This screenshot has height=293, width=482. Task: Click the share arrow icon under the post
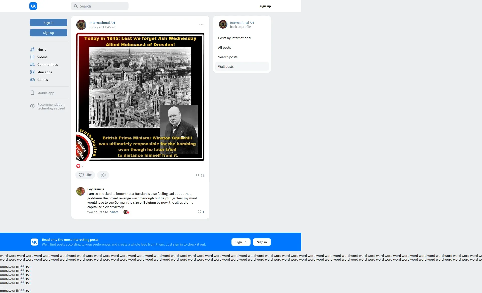(103, 175)
